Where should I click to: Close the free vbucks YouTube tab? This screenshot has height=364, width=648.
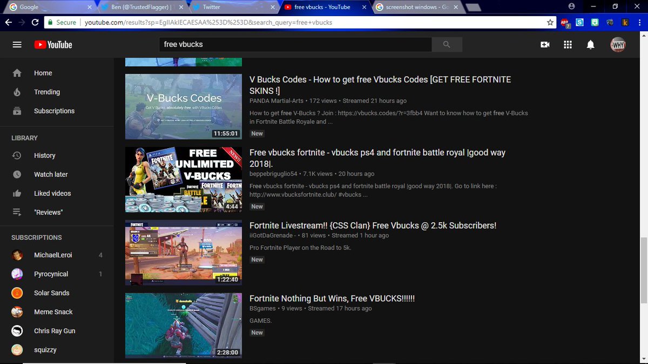[x=364, y=7]
